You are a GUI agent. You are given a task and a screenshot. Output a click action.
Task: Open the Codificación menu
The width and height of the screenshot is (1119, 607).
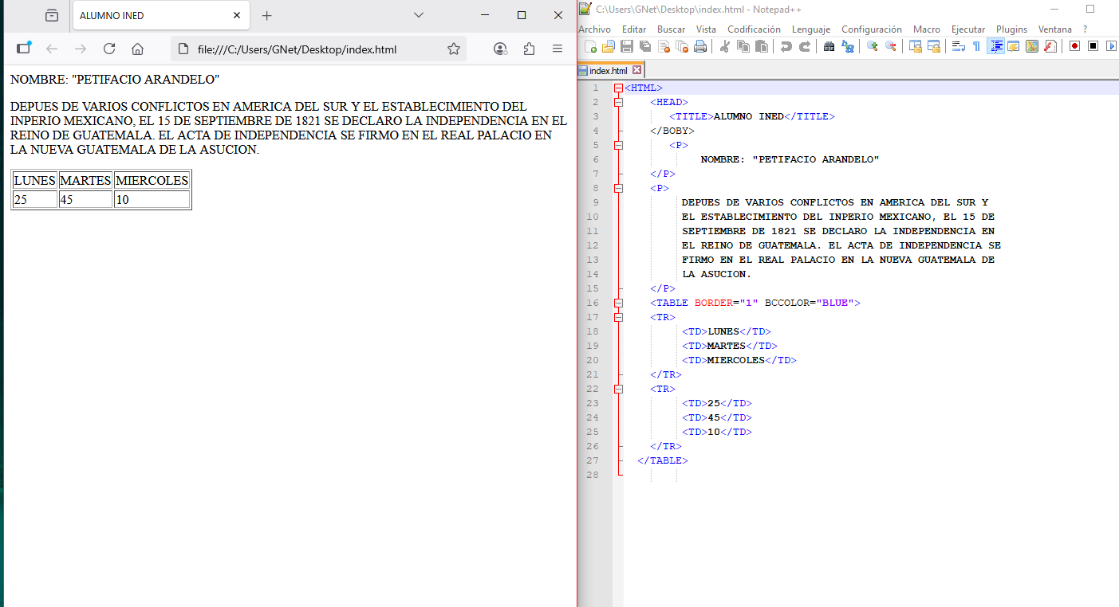(x=754, y=29)
